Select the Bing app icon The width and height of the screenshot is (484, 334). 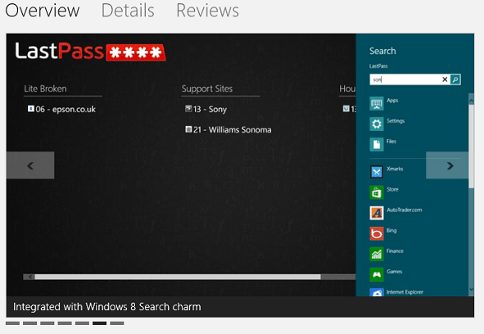(377, 233)
